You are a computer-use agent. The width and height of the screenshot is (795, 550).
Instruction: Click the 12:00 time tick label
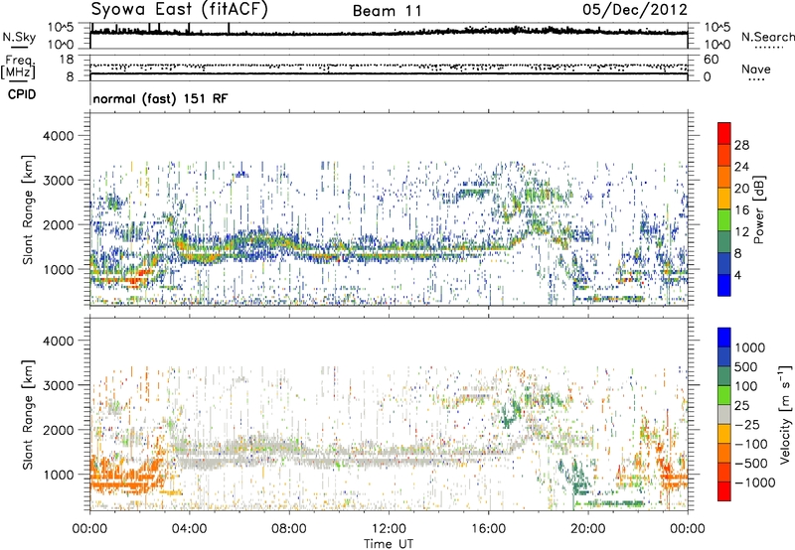click(x=389, y=529)
